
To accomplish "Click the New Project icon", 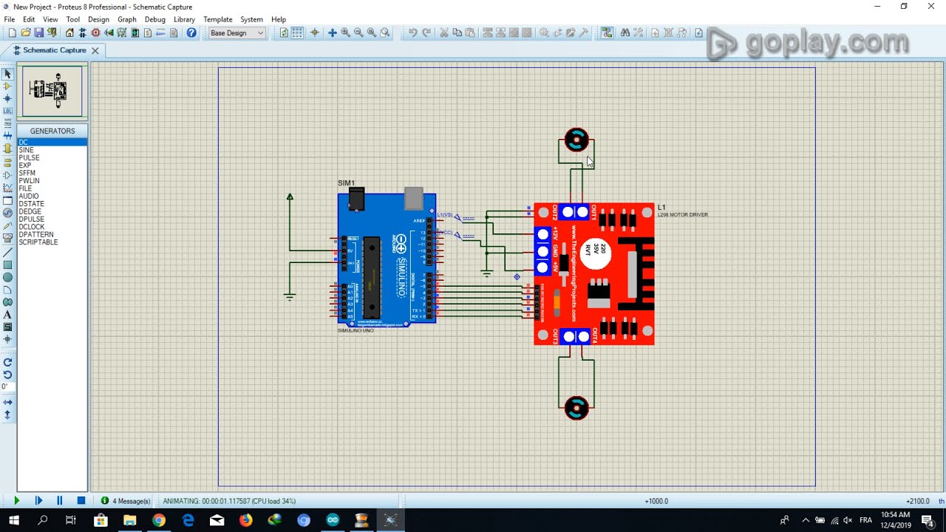I will (x=13, y=33).
